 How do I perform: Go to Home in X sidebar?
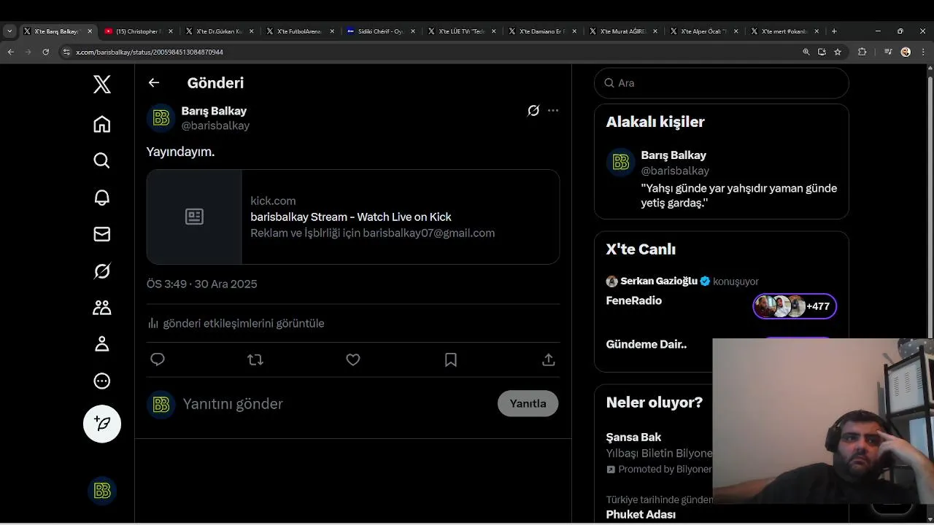point(102,124)
